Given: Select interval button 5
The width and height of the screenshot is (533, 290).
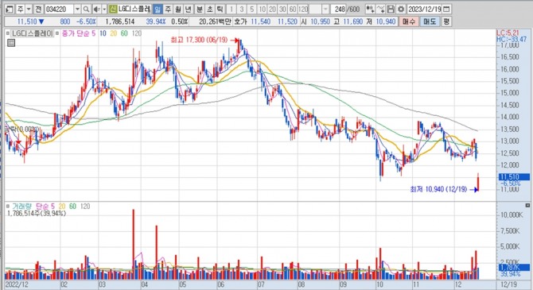Looking at the screenshot, I should 251,10.
